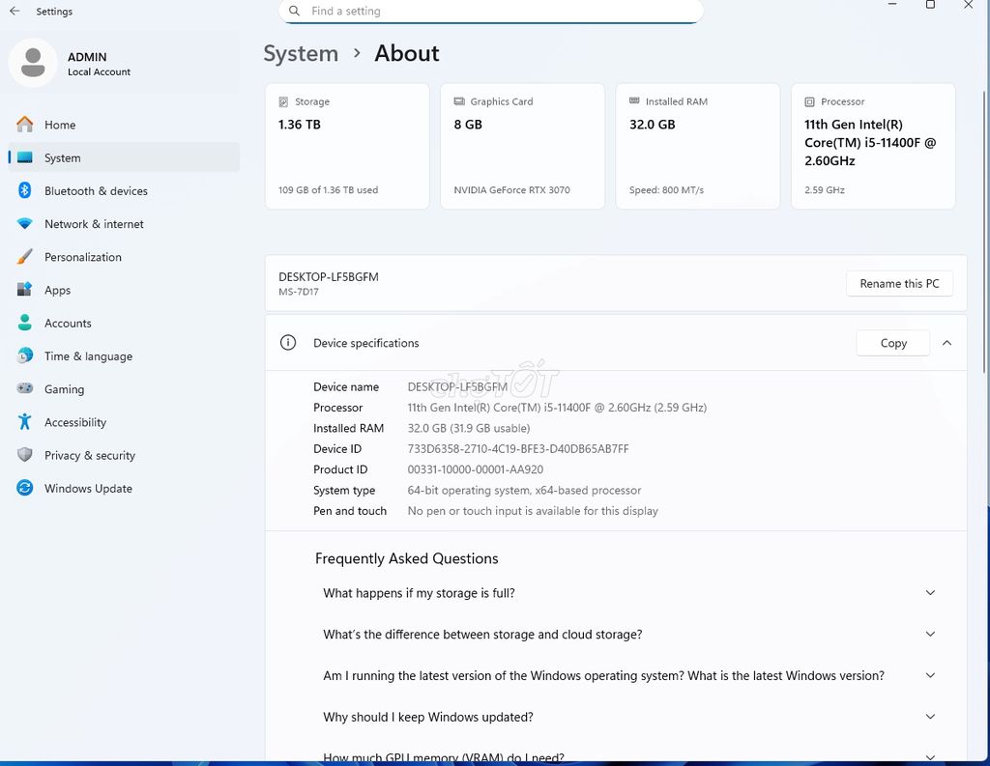Click the System breadcrumb link

(301, 54)
